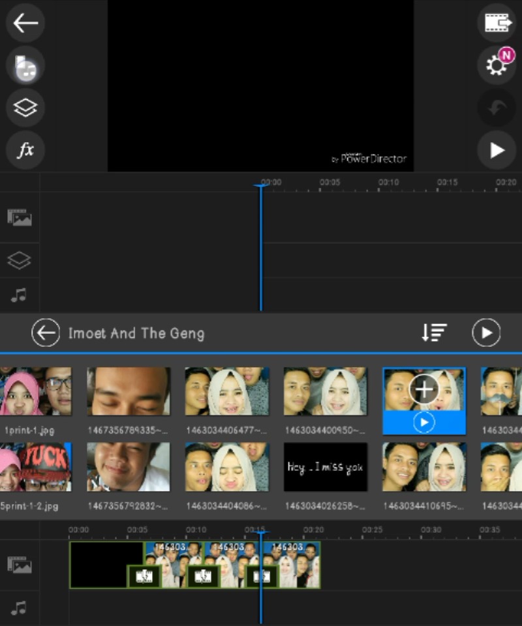Go back from Imoet And The Geng folder

45,333
